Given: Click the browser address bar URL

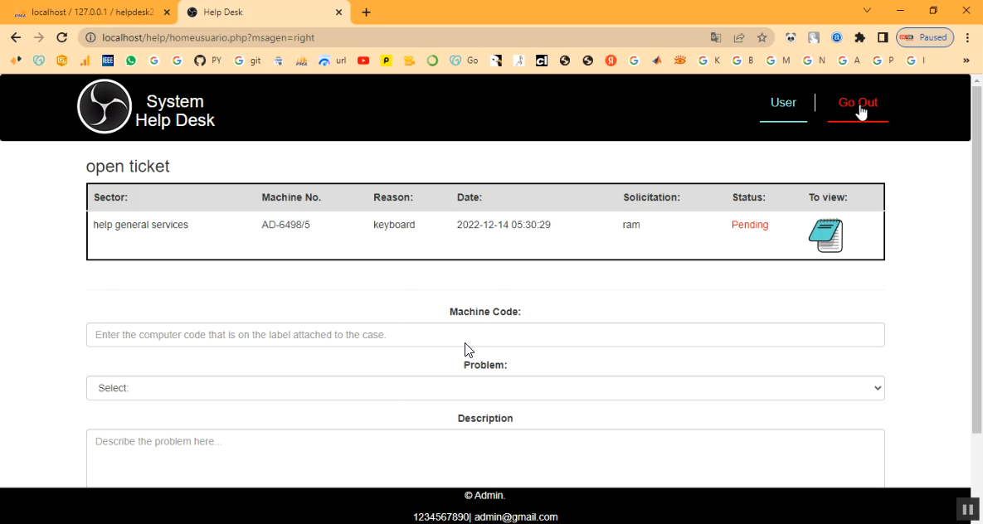Looking at the screenshot, I should click(208, 37).
